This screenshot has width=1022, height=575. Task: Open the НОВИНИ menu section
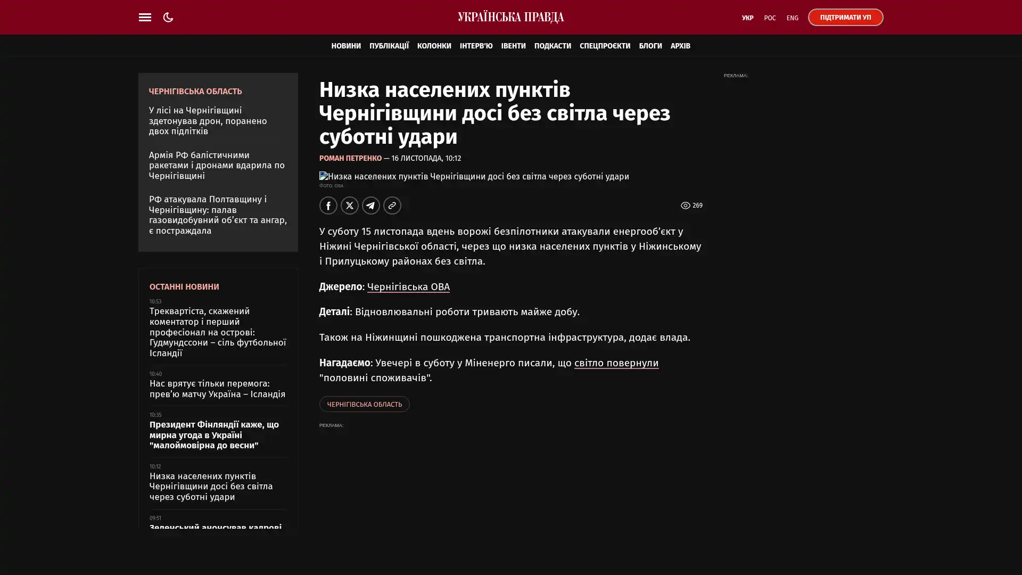(345, 46)
